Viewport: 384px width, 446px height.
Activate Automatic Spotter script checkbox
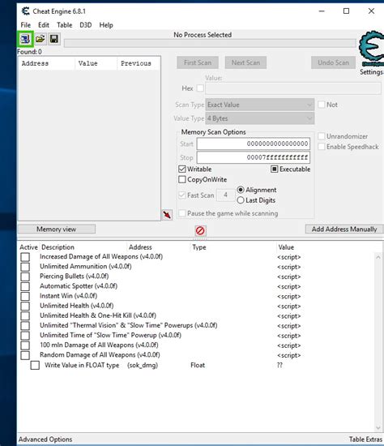25,287
